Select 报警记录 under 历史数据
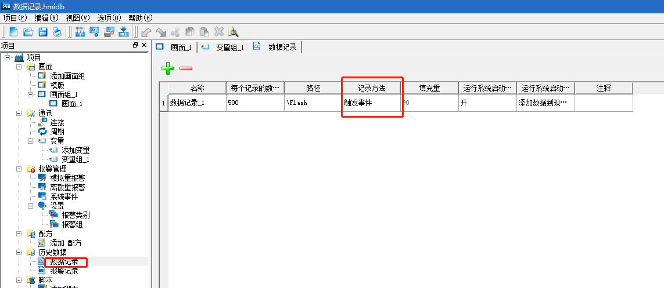This screenshot has width=664, height=288. [64, 271]
